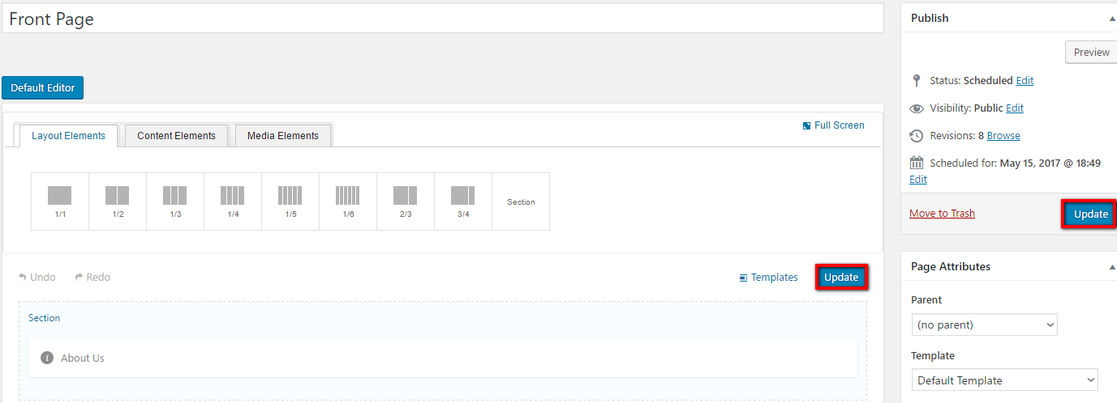Add the 3/4 column layout element
1117x403 pixels.
463,201
